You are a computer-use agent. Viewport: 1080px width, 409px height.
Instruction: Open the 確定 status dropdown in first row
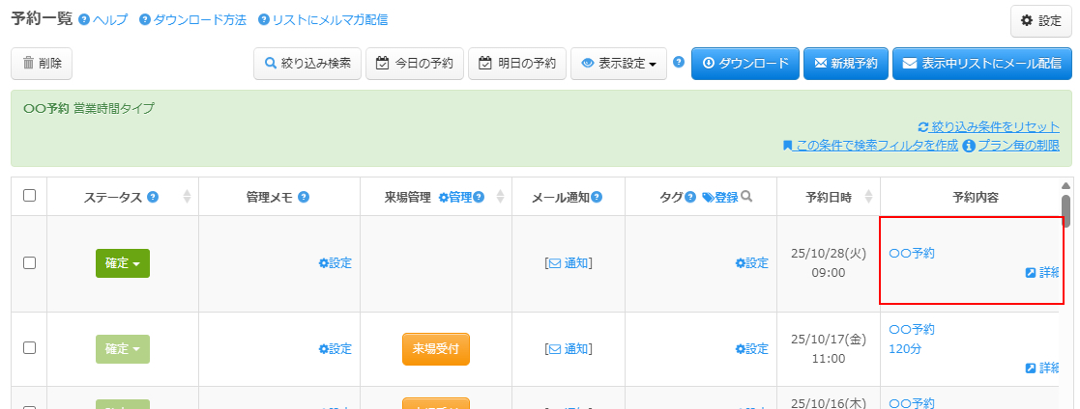123,263
